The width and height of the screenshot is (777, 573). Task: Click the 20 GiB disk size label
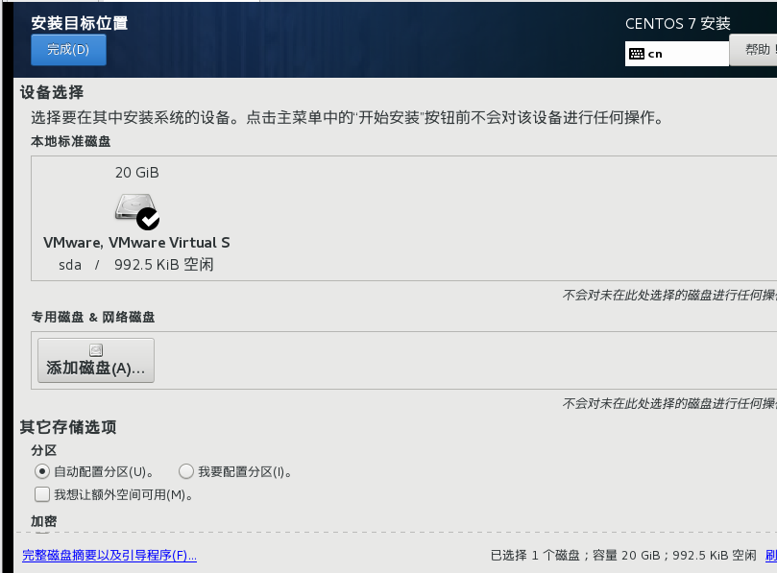136,173
